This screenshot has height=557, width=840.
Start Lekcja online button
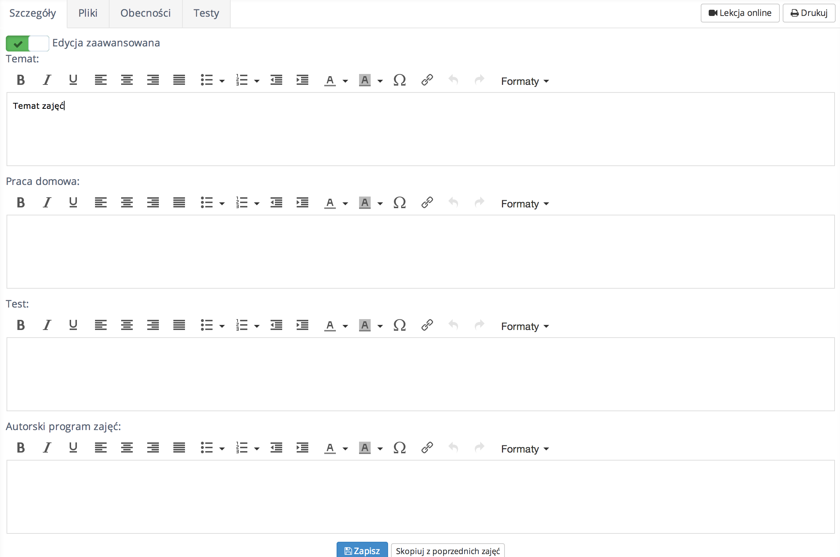[x=740, y=13]
